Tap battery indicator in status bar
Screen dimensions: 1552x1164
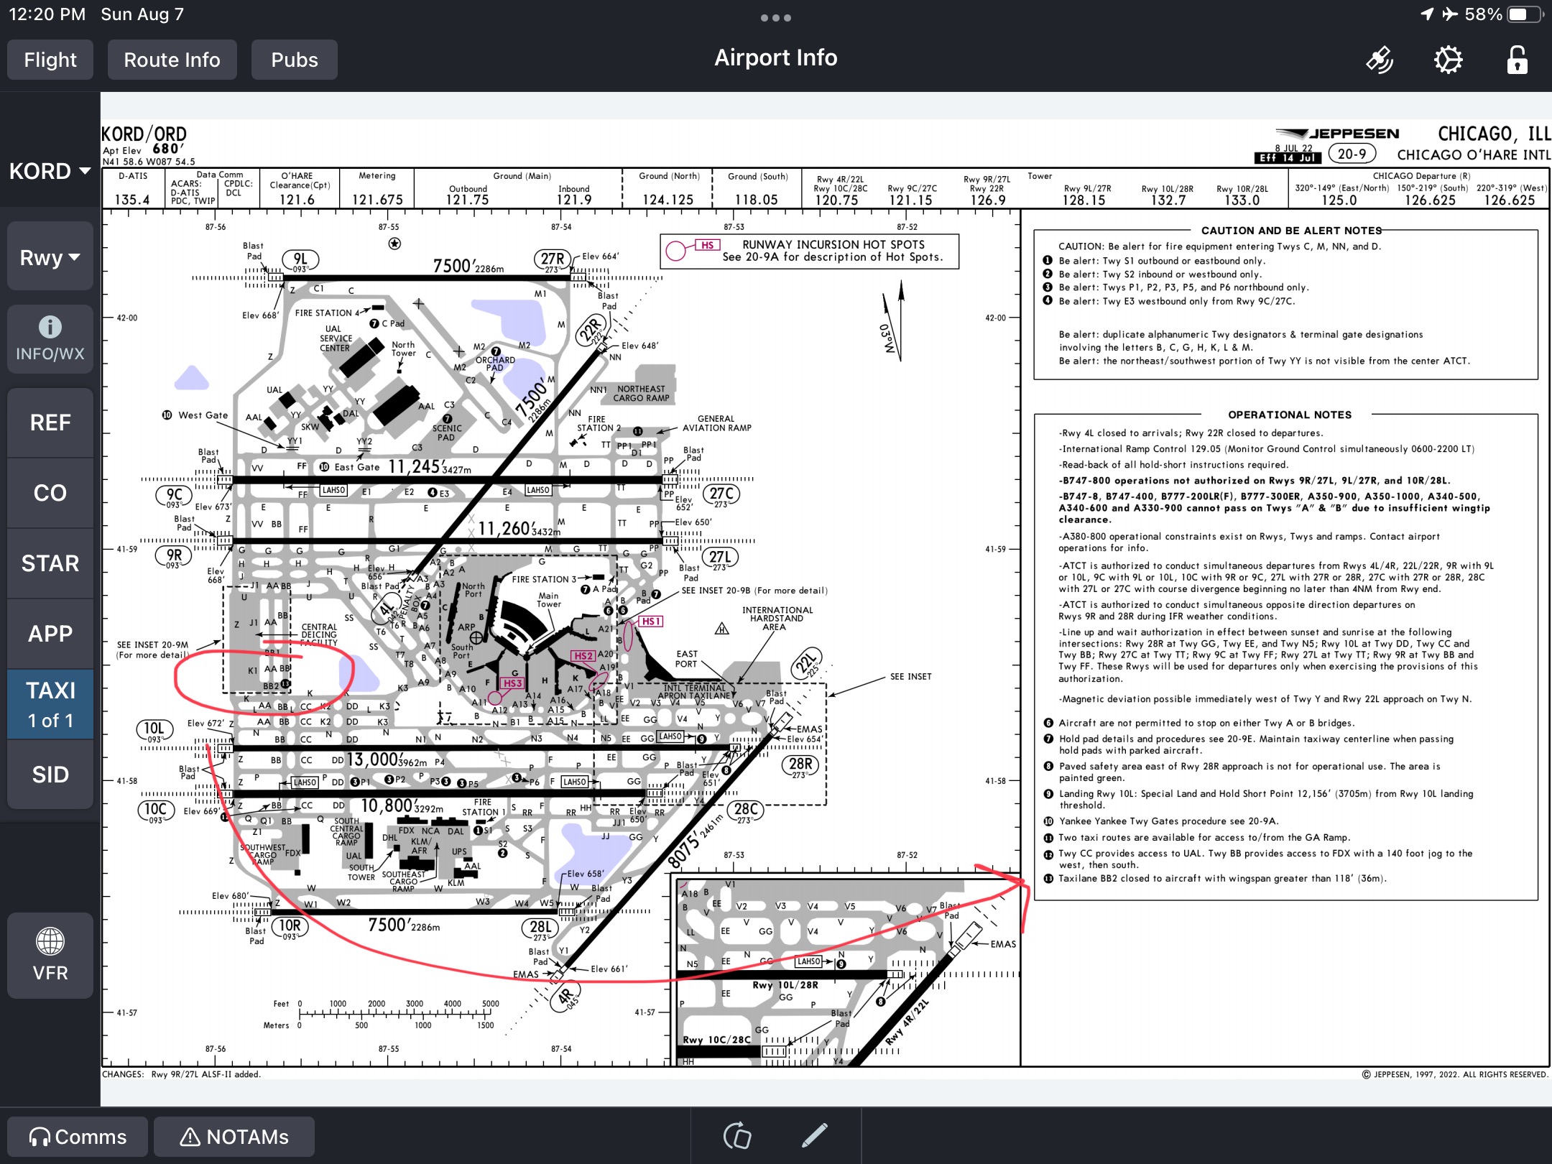coord(1523,14)
